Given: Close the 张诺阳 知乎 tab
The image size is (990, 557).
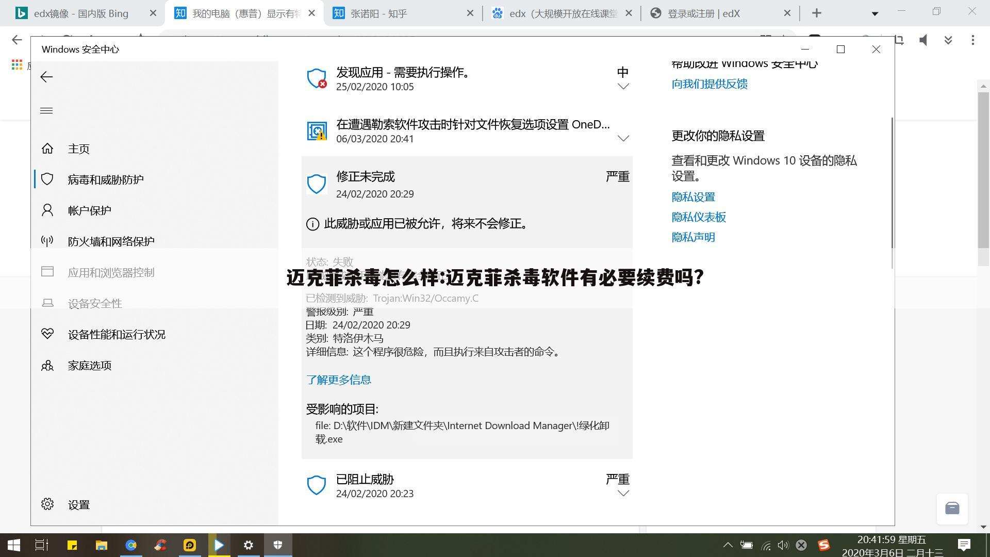Looking at the screenshot, I should click(470, 13).
